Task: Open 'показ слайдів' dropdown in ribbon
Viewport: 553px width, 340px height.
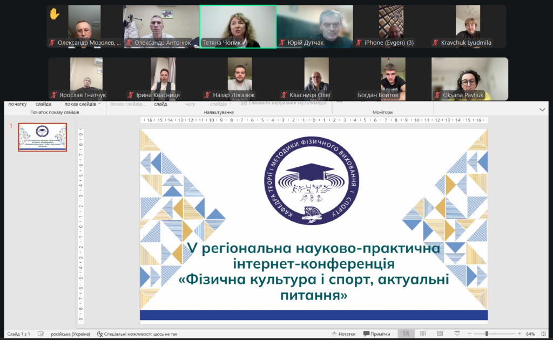Action: [x=83, y=104]
